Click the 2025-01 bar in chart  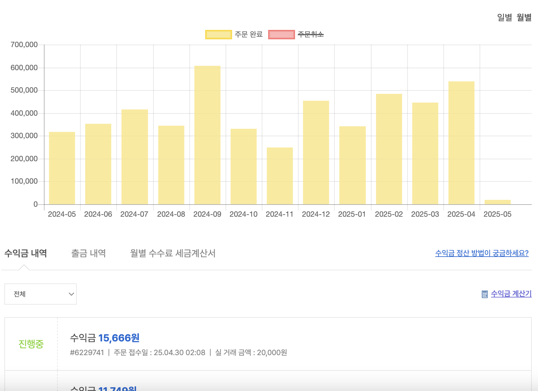[352, 165]
